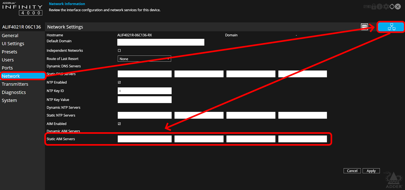The height and width of the screenshot is (190, 405).
Task: Open the System section
Action: (x=9, y=100)
